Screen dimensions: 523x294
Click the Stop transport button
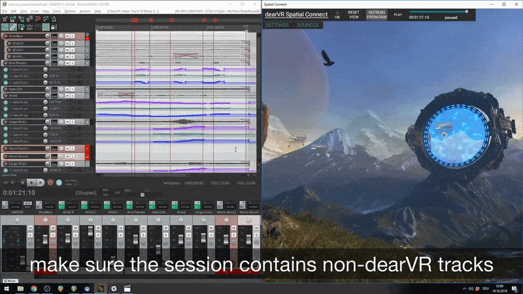(x=23, y=183)
